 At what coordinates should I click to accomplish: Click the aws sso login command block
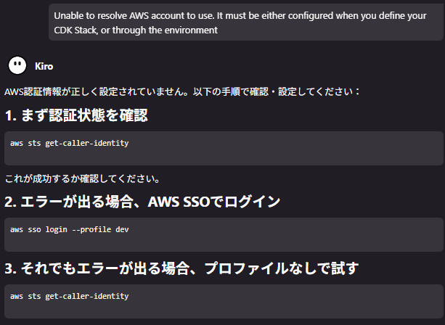pos(224,234)
